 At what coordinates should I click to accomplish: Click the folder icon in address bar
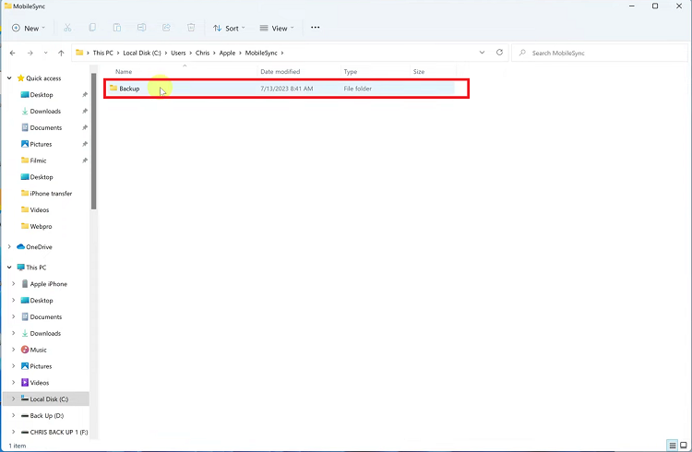79,53
